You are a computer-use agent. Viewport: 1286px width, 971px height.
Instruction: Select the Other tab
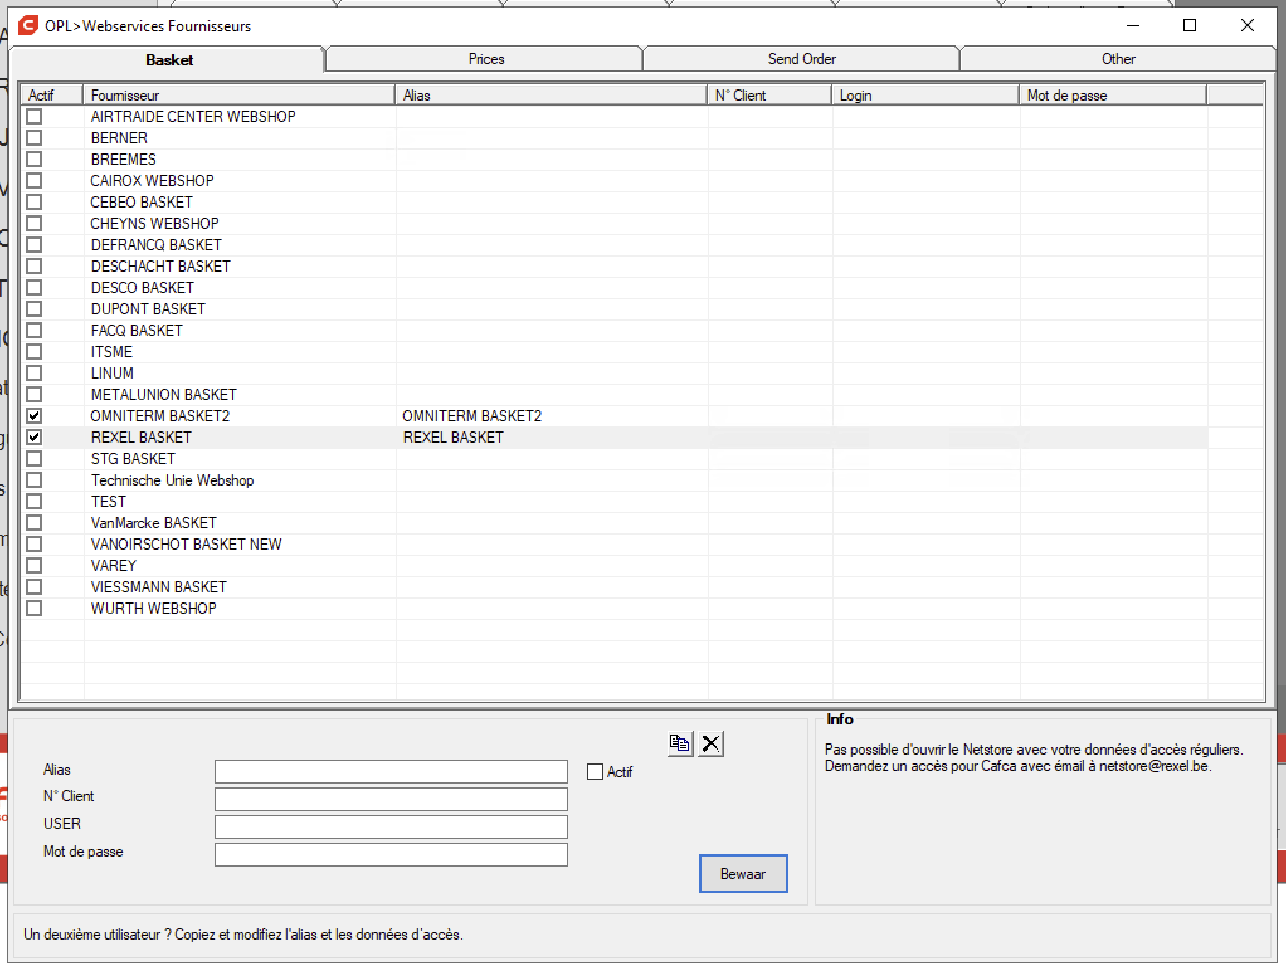[1118, 59]
